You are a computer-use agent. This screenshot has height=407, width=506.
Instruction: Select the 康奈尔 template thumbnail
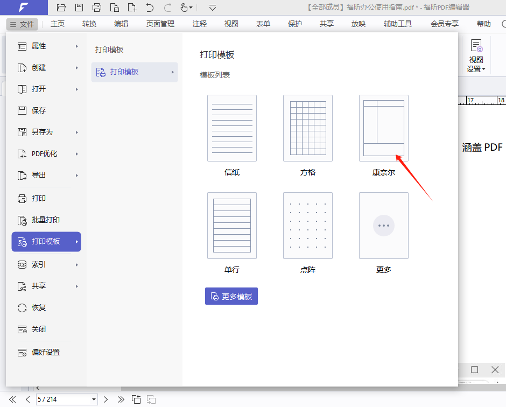[x=384, y=128]
